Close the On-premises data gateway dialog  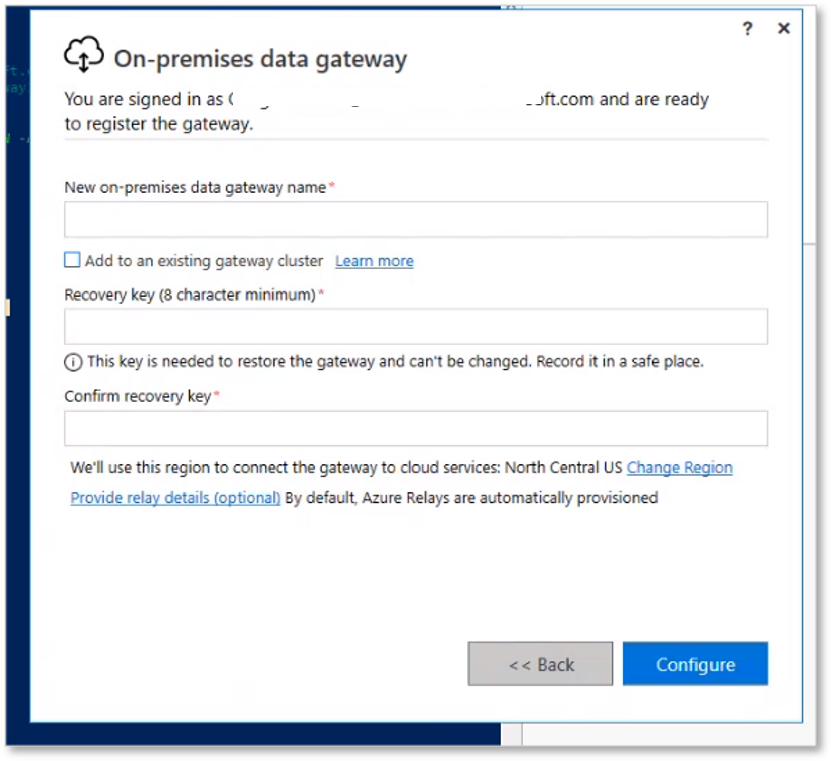point(785,29)
